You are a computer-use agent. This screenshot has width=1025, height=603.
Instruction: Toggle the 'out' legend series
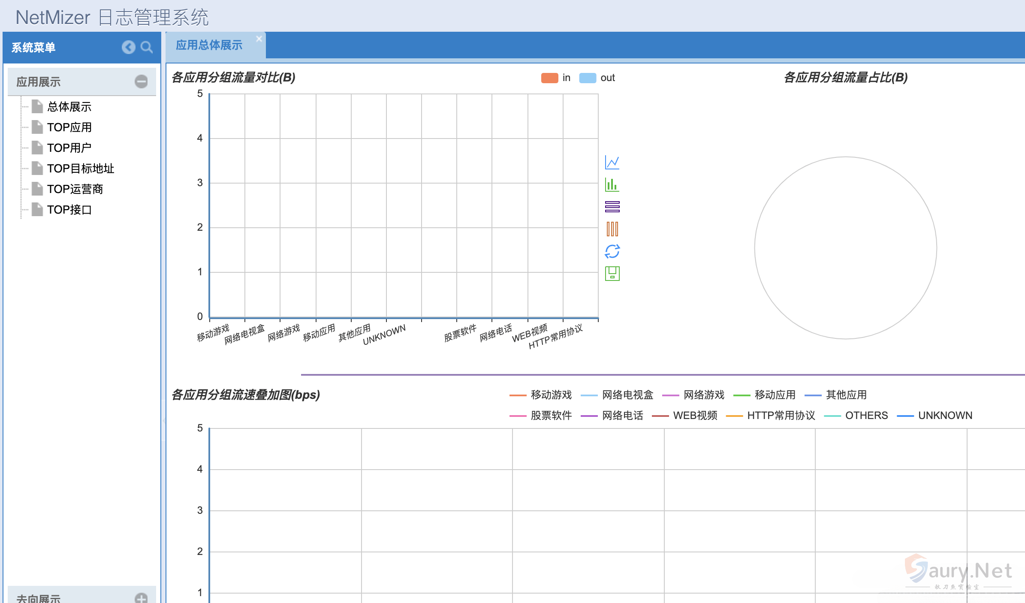coord(588,78)
